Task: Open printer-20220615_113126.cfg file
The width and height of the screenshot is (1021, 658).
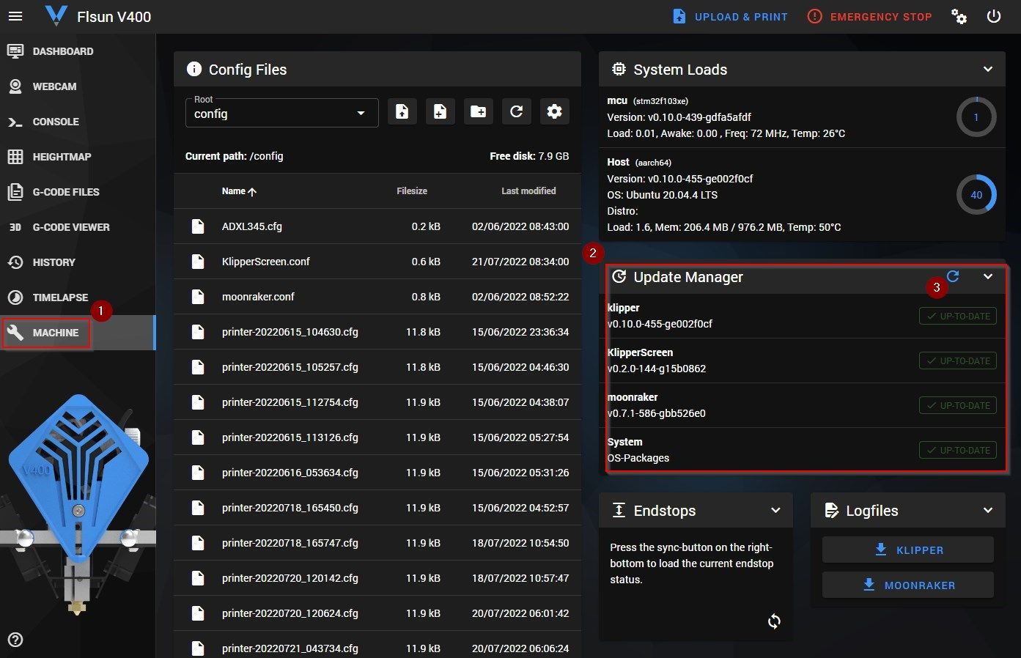Action: point(377,437)
